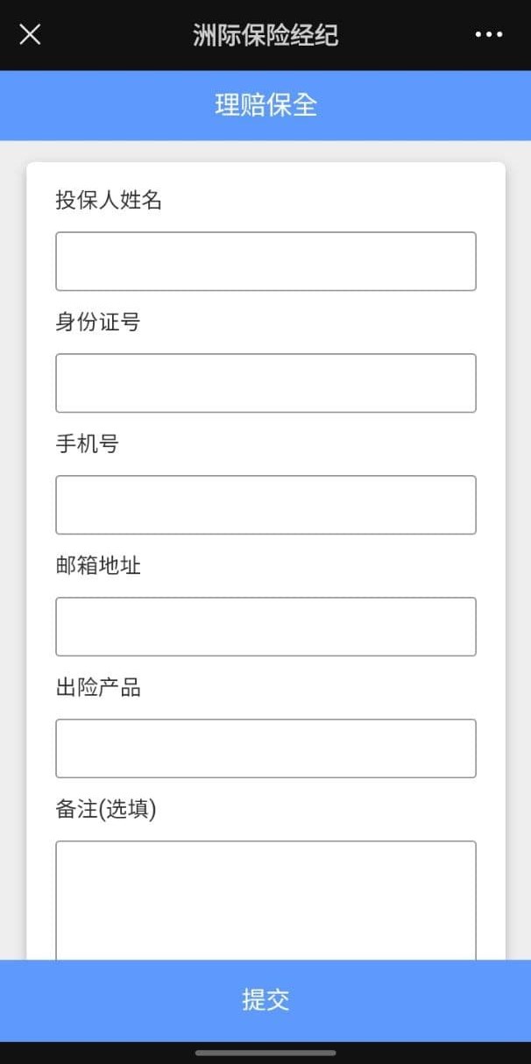
Task: Tap the home indicator bar at screen bottom
Action: pos(265,1053)
